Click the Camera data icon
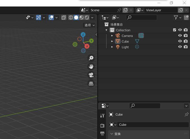 click(141, 36)
